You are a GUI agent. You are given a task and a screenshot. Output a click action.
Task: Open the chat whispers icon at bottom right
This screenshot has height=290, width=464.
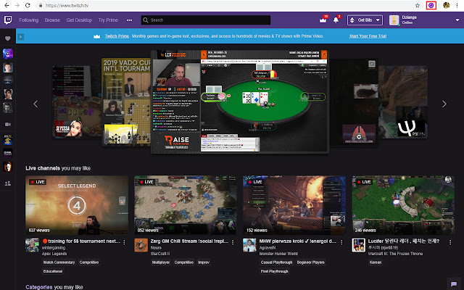[454, 284]
